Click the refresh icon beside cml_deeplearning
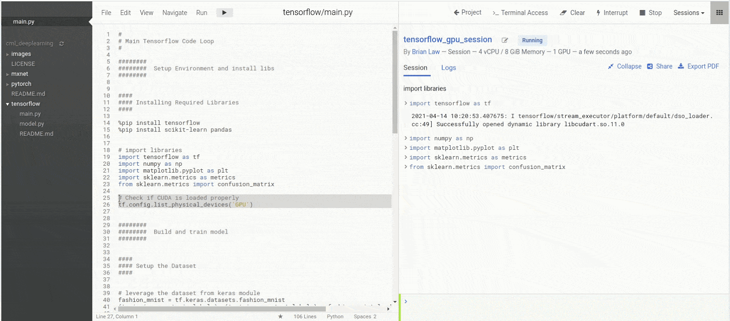This screenshot has width=730, height=321. (x=62, y=44)
